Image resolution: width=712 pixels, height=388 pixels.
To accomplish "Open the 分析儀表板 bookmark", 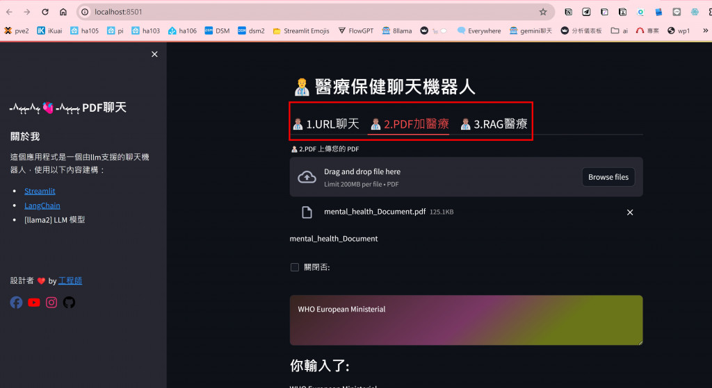I will [581, 31].
